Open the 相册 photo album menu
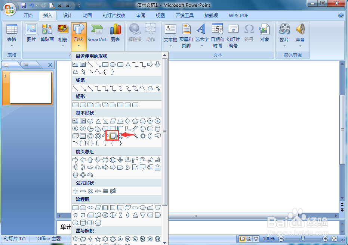This screenshot has width=348, height=245. (x=63, y=35)
